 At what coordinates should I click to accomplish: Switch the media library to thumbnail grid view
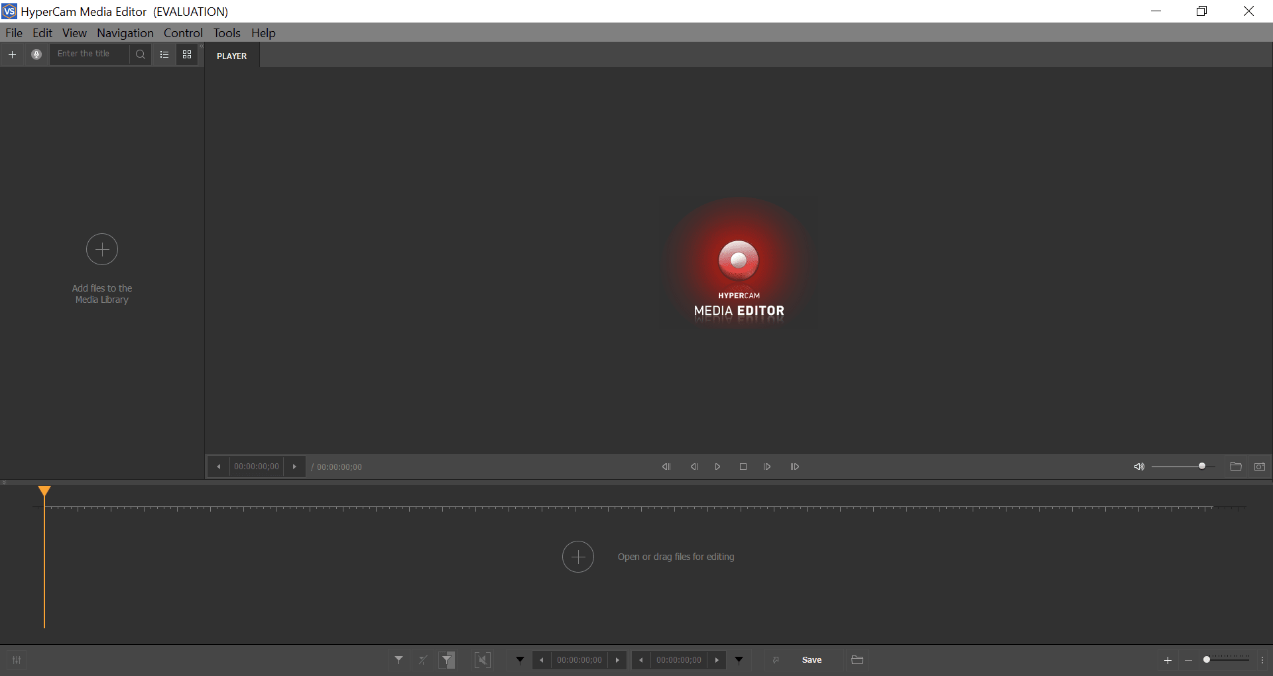[187, 54]
